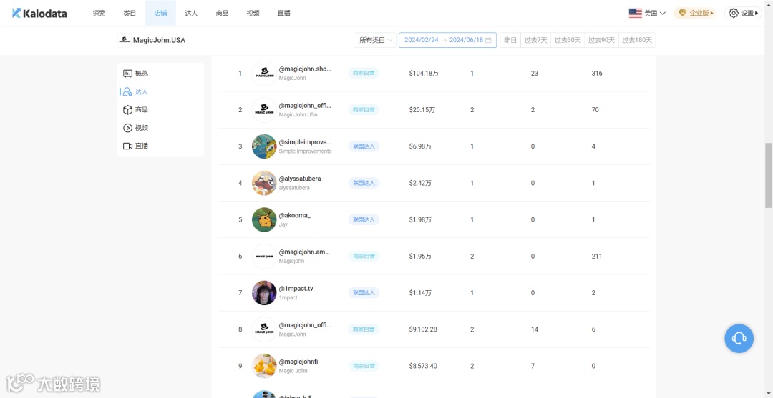This screenshot has width=773, height=398.
Task: Open @alyssatubera creator link
Action: 300,179
